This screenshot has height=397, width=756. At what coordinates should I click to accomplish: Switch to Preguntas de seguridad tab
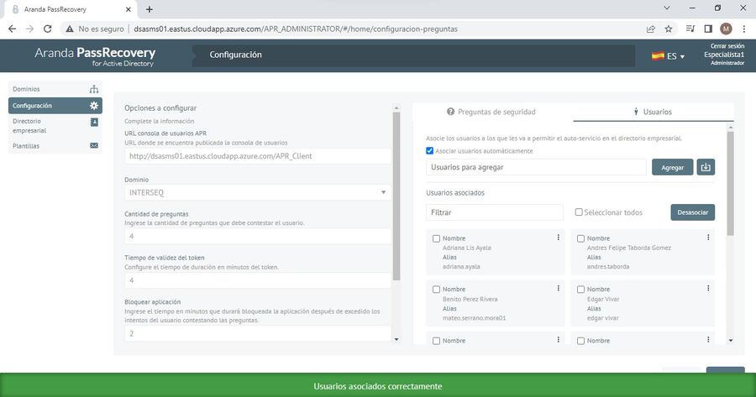click(x=491, y=112)
